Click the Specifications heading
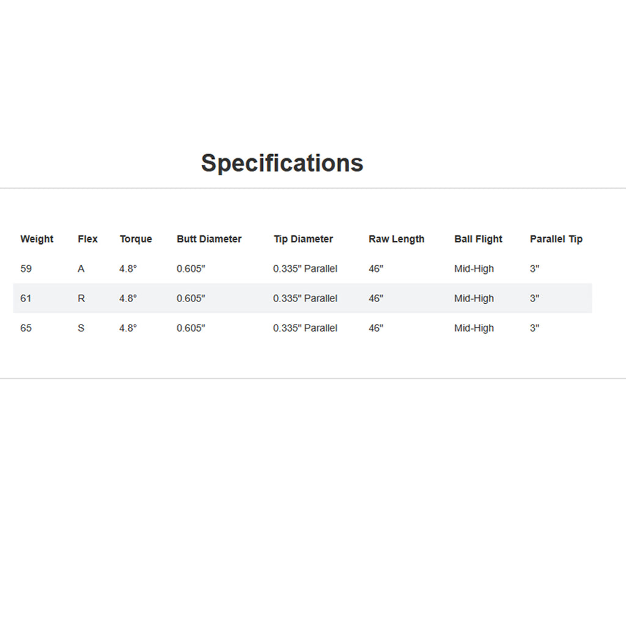This screenshot has width=626, height=626. coord(282,163)
